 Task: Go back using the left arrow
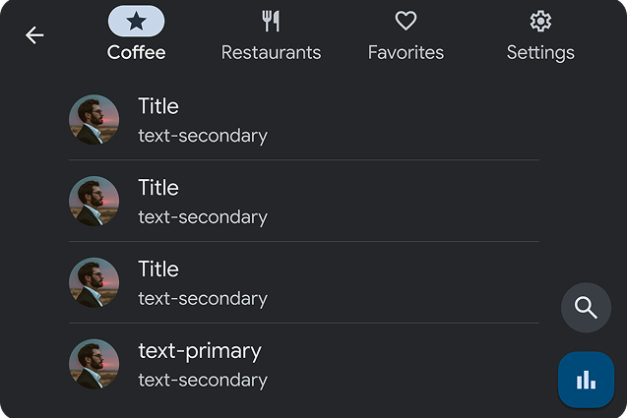(34, 35)
